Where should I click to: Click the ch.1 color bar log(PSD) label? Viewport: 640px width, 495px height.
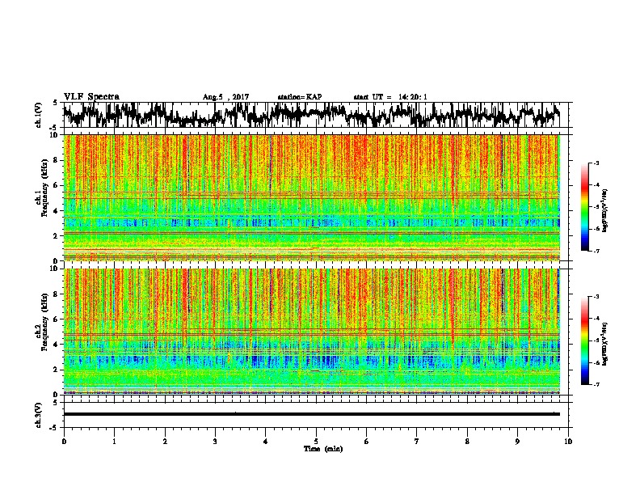click(x=605, y=211)
